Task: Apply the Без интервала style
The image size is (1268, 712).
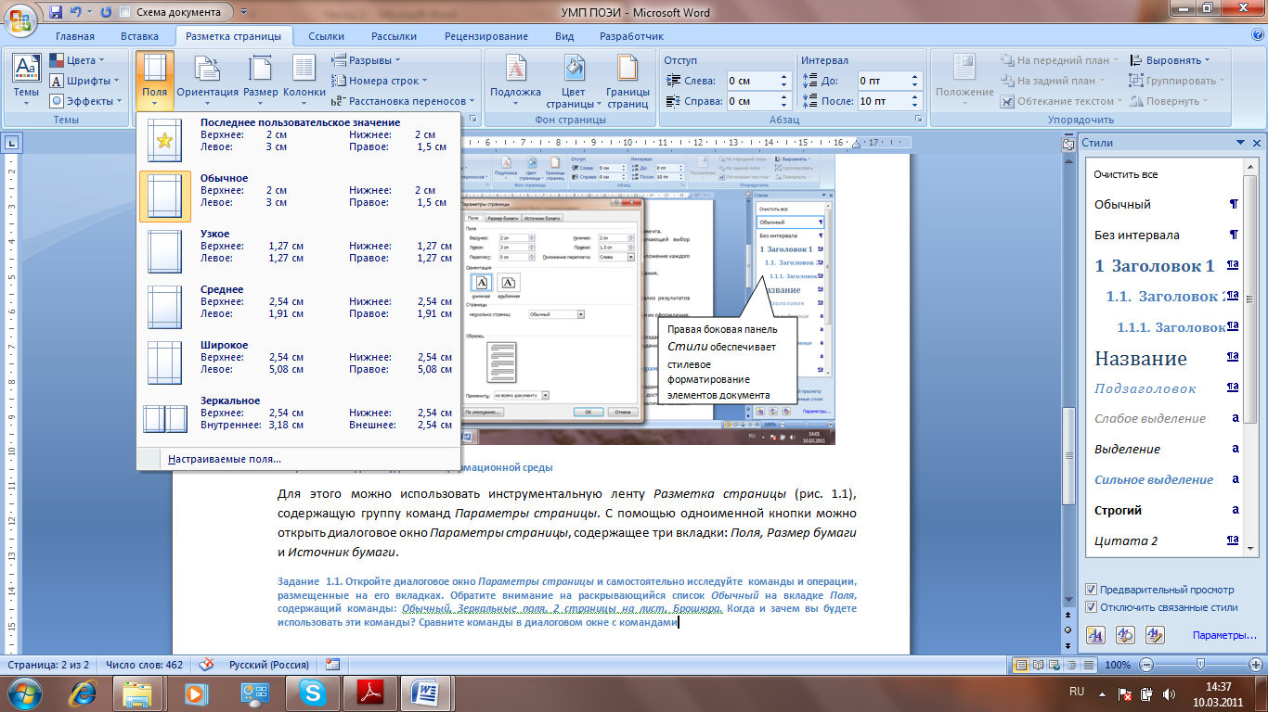Action: click(1166, 235)
